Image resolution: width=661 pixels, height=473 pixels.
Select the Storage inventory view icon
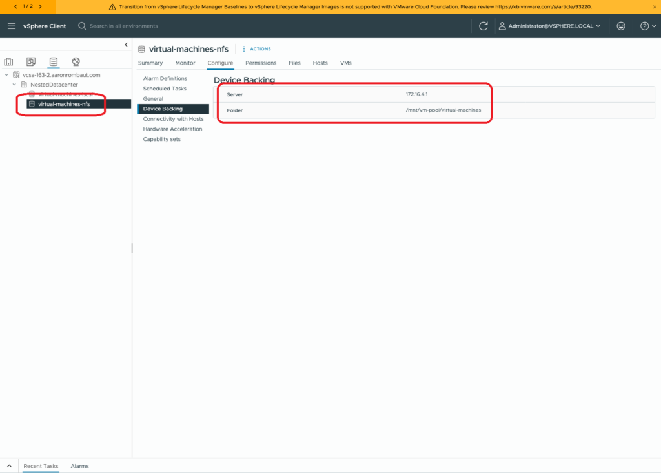coord(53,62)
